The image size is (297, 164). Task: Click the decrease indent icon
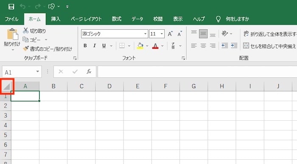(x=225, y=46)
